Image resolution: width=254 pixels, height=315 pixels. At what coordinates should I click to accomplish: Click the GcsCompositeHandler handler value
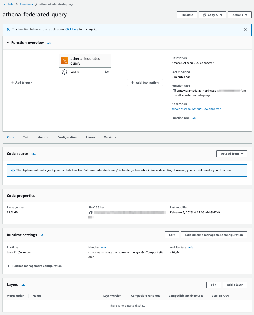coord(127,255)
